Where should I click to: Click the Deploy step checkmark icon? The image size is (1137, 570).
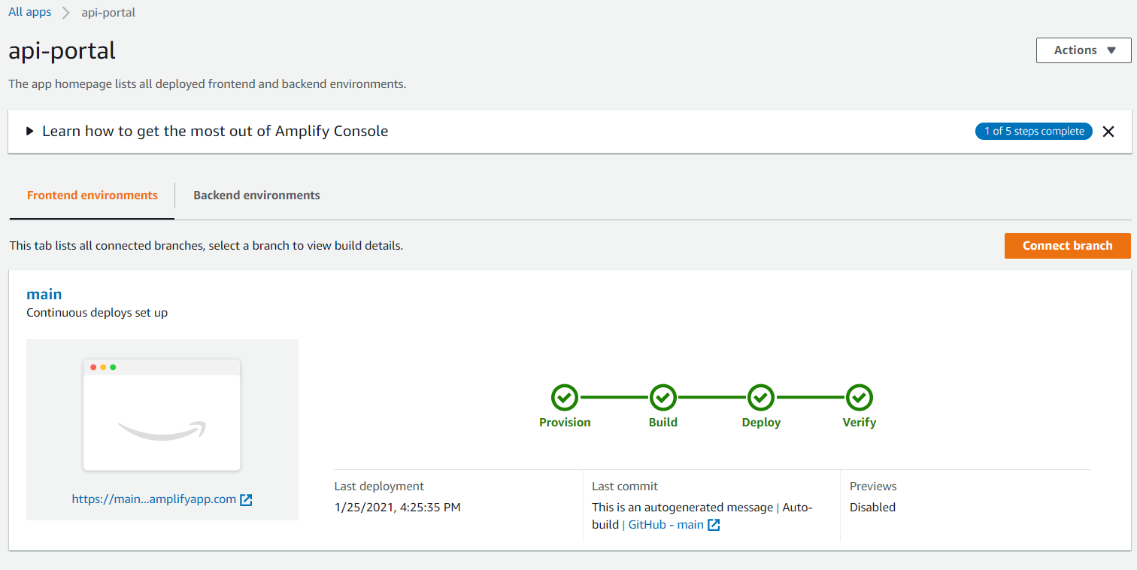point(761,397)
